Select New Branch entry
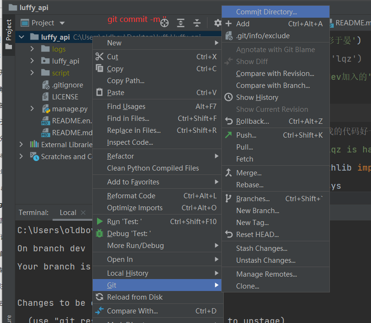 click(276, 210)
